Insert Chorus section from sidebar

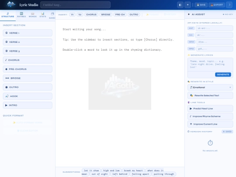28,60
